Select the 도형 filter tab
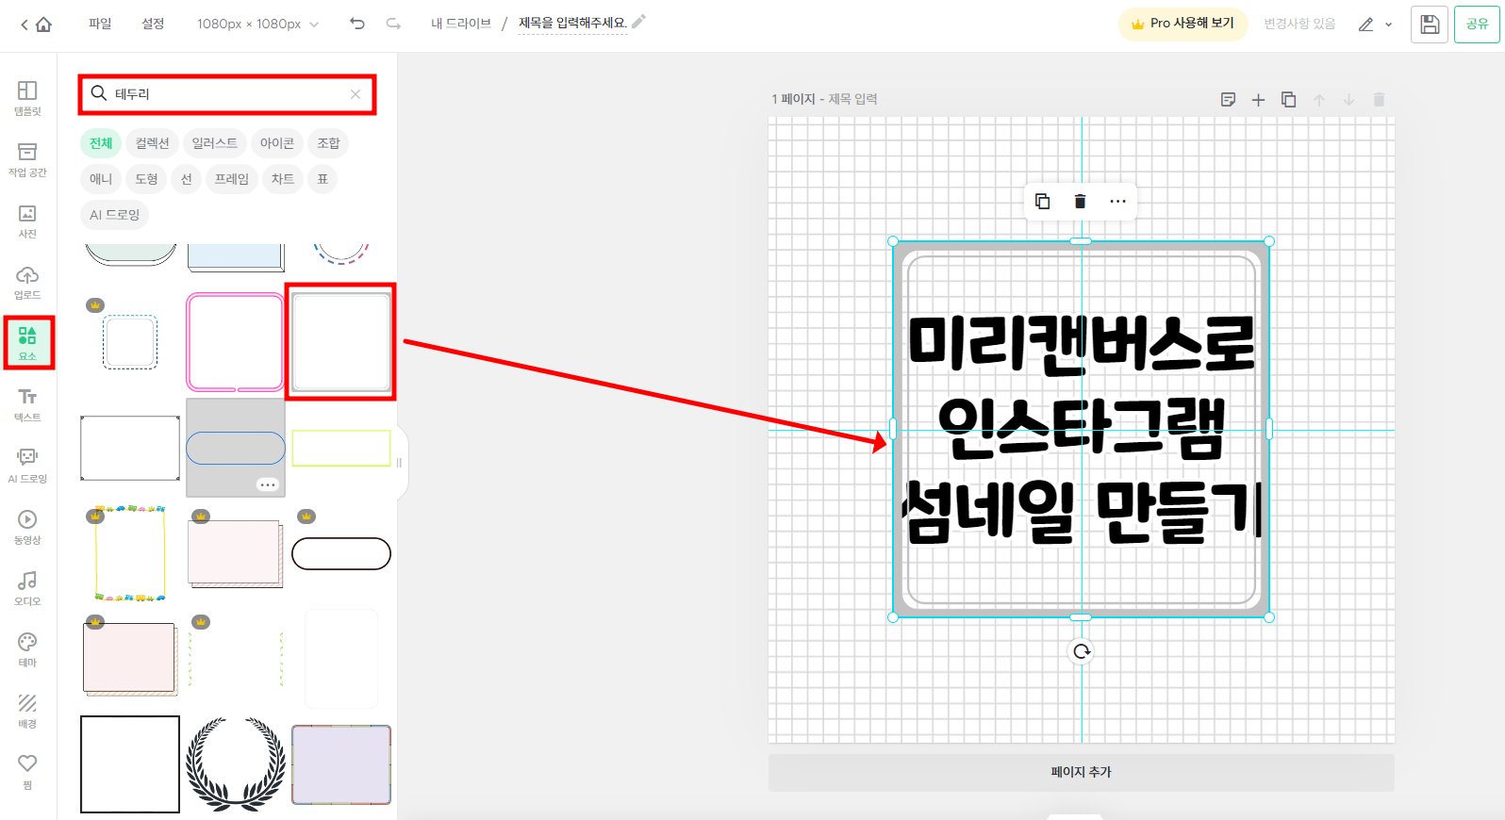This screenshot has height=820, width=1505. [146, 179]
